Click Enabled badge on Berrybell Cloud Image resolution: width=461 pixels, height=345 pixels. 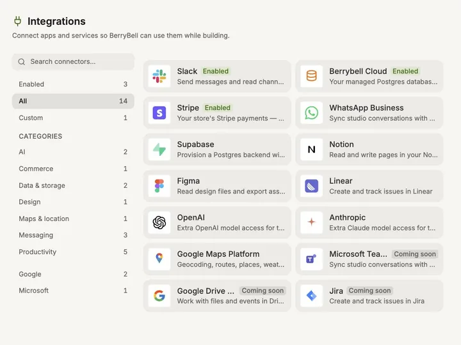point(405,72)
